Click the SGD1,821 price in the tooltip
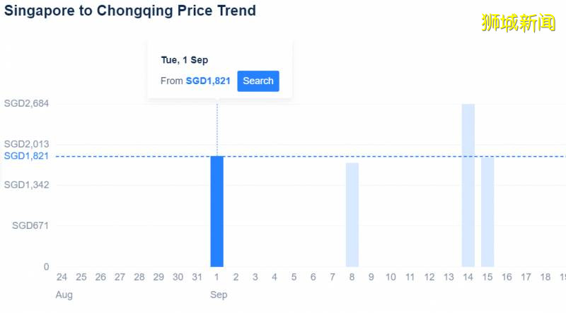 pyautogui.click(x=208, y=81)
